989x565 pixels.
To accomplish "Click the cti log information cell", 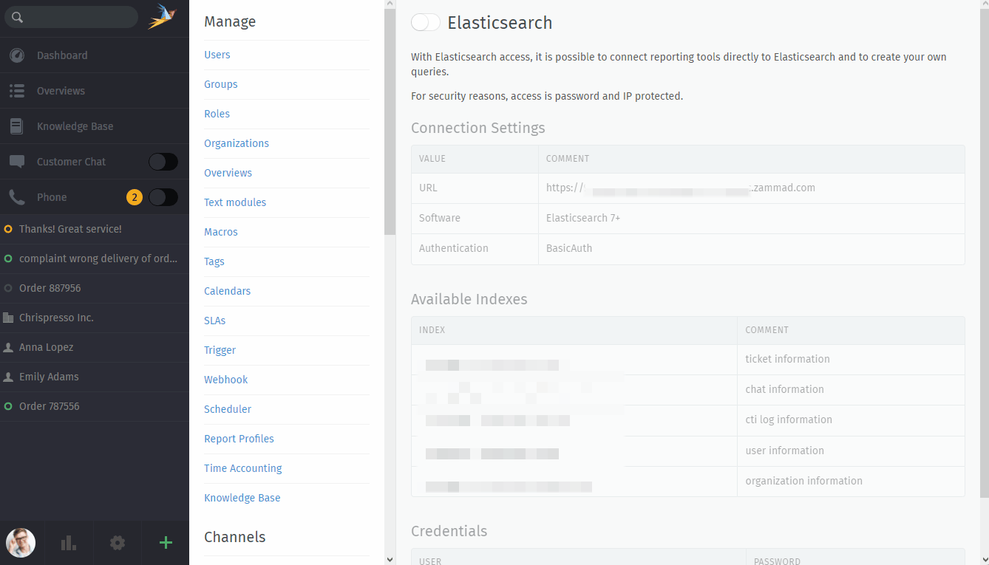I will [x=851, y=420].
